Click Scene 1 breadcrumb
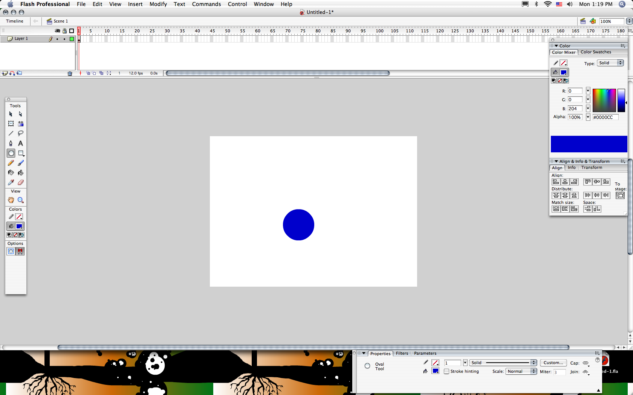The image size is (633, 395). [57, 21]
